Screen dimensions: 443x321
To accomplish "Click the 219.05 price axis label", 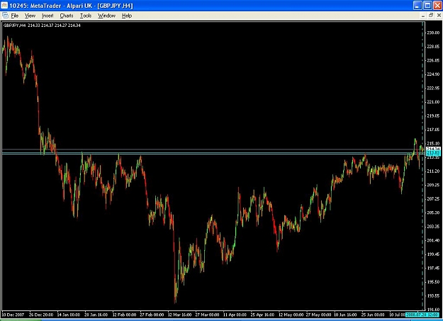I will click(x=433, y=116).
